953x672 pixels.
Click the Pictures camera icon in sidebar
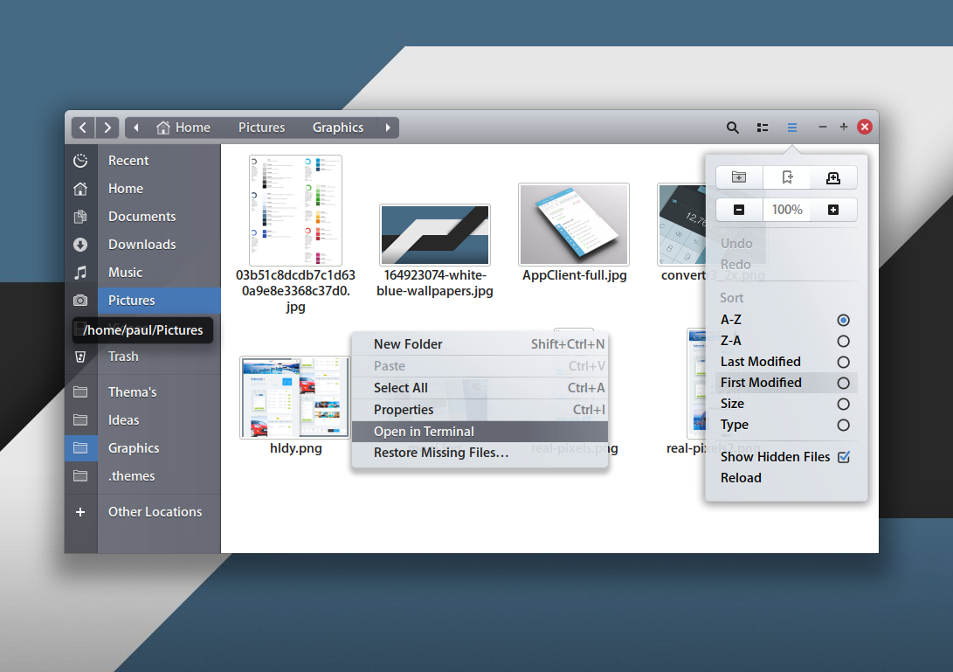[x=80, y=301]
